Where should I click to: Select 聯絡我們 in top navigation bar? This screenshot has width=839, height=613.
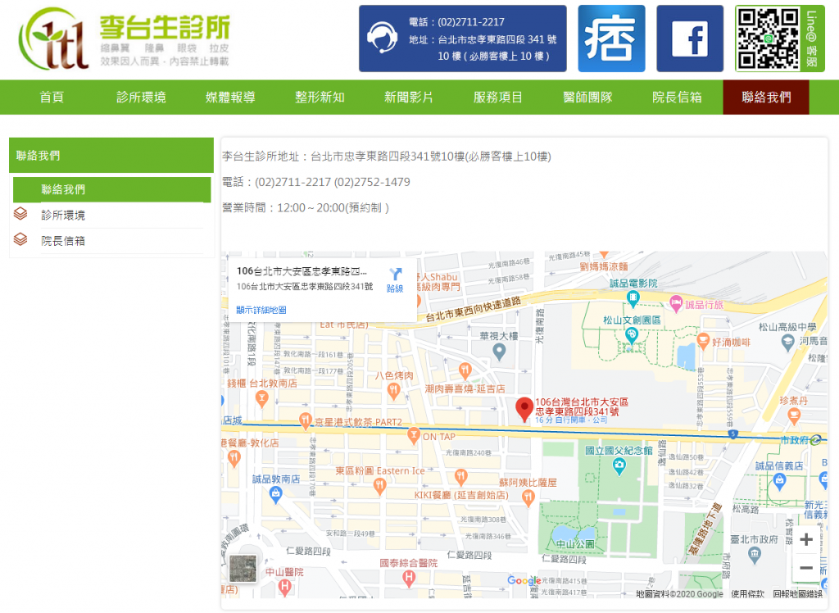766,97
